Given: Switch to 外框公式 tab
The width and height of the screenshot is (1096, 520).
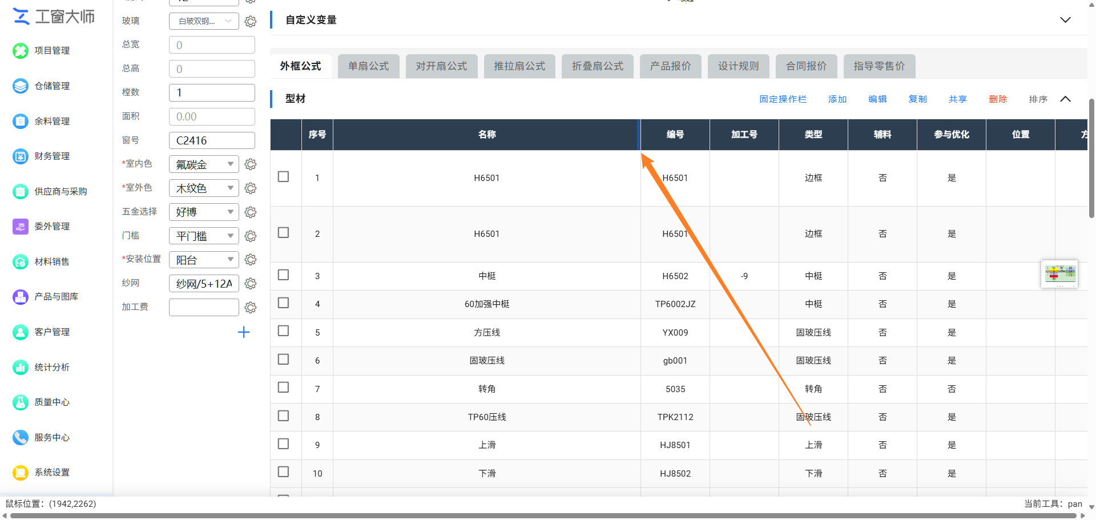Looking at the screenshot, I should 300,66.
